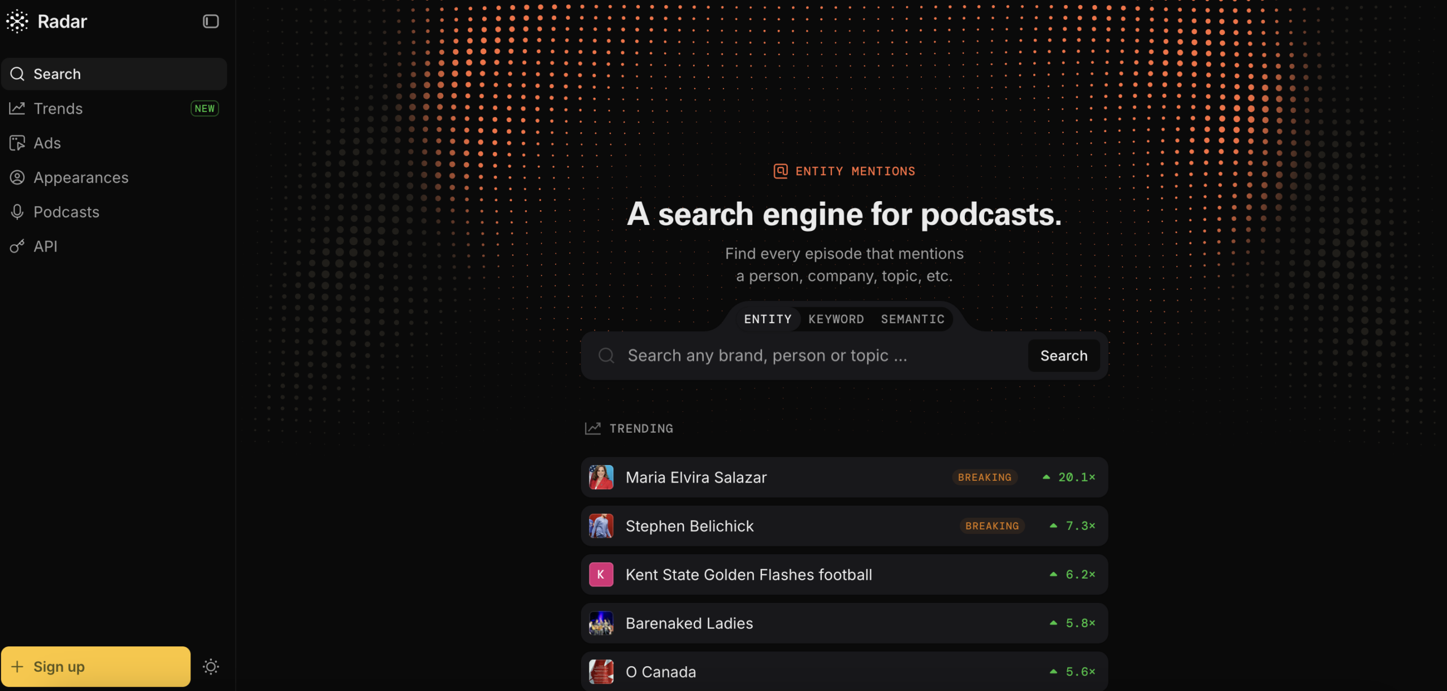
Task: Click the ENTITY MENTIONS label
Action: tap(855, 171)
